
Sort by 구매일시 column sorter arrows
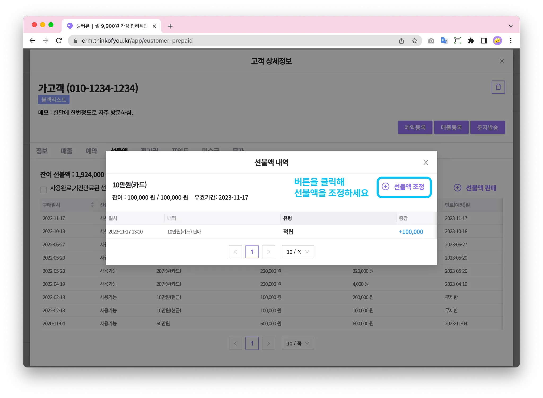point(92,205)
